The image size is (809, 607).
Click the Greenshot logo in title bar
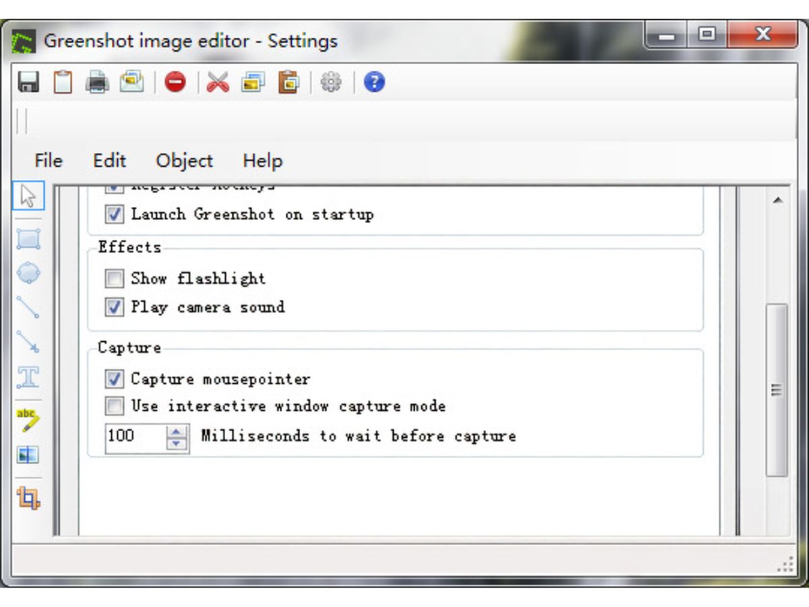pyautogui.click(x=24, y=42)
